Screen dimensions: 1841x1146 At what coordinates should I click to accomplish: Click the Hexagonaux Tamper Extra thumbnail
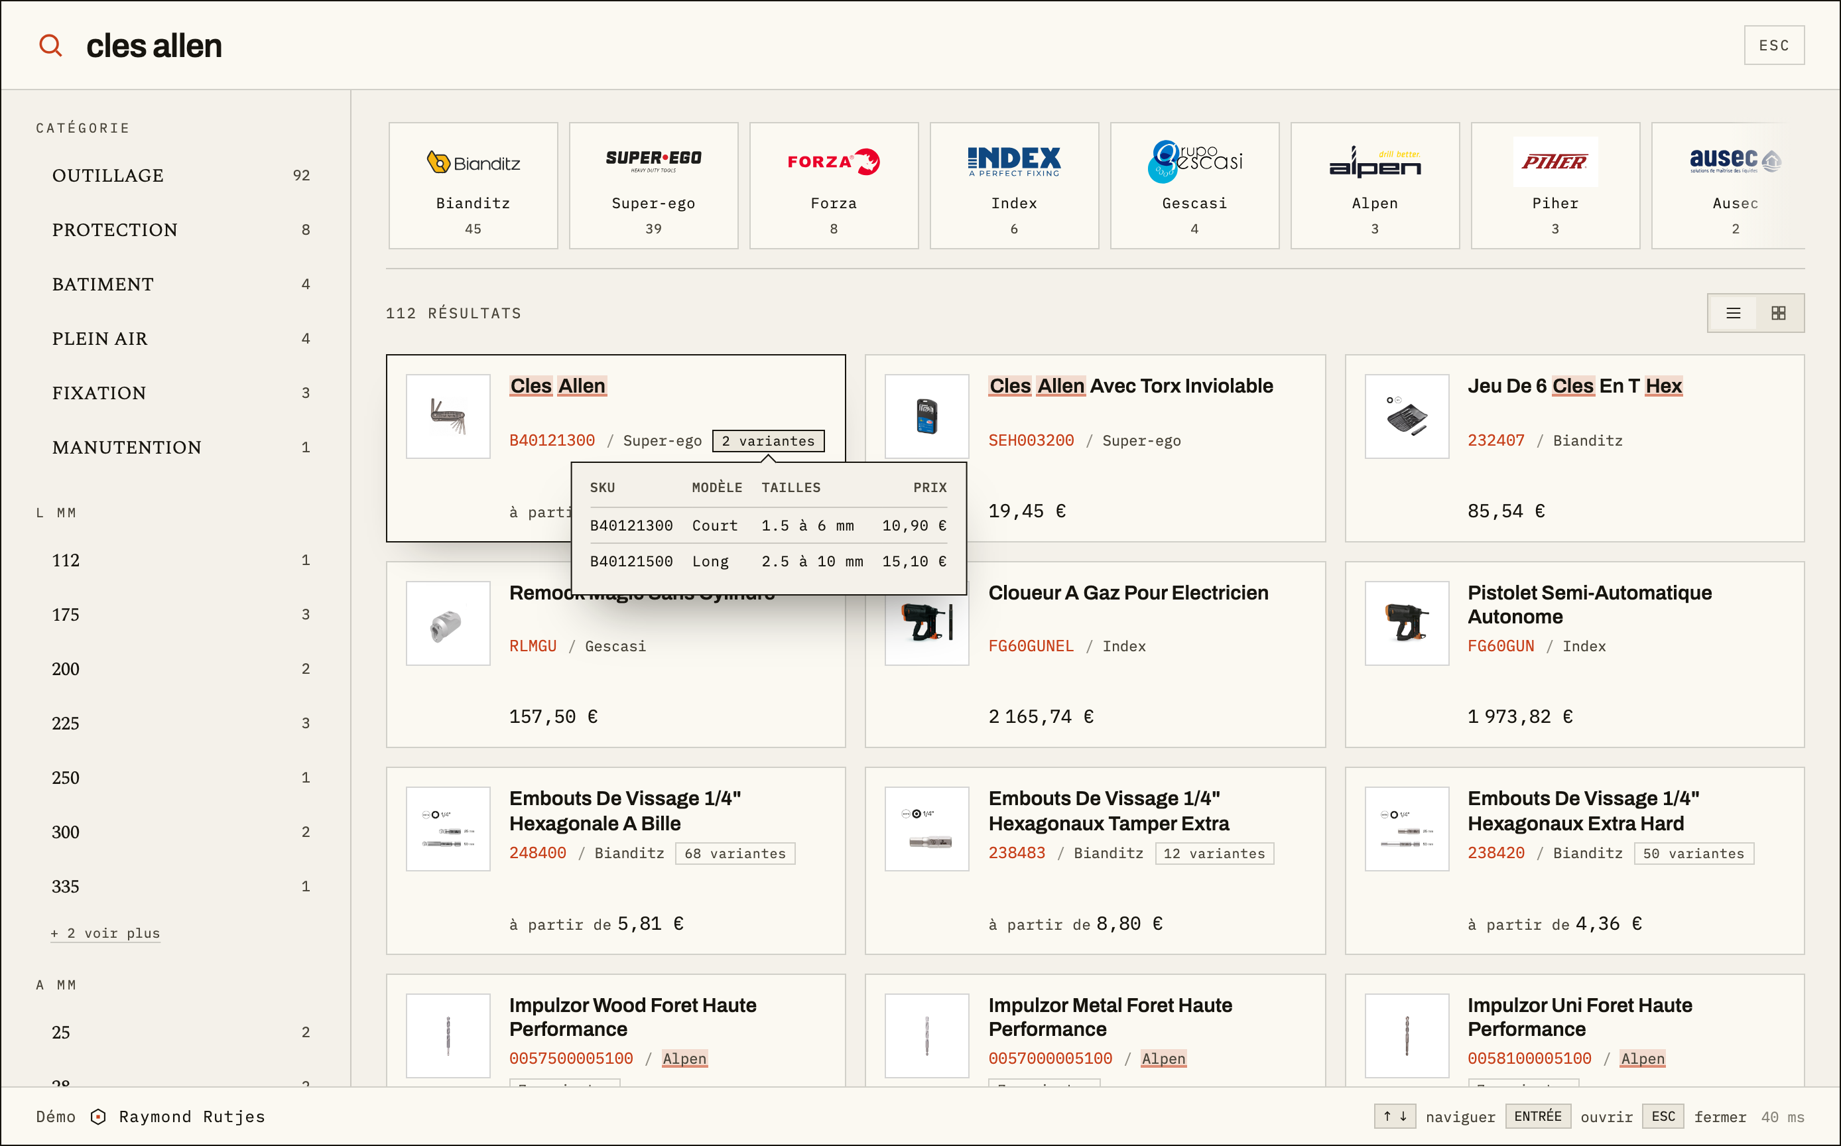coord(926,828)
